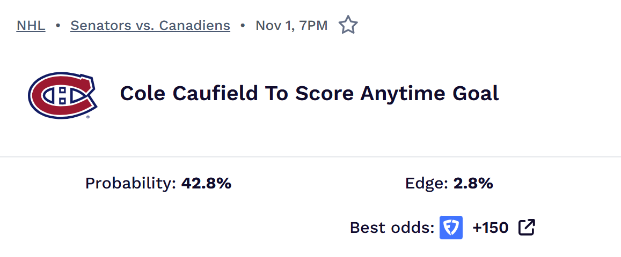Click the Best odds label
Image resolution: width=621 pixels, height=257 pixels.
pyautogui.click(x=392, y=228)
